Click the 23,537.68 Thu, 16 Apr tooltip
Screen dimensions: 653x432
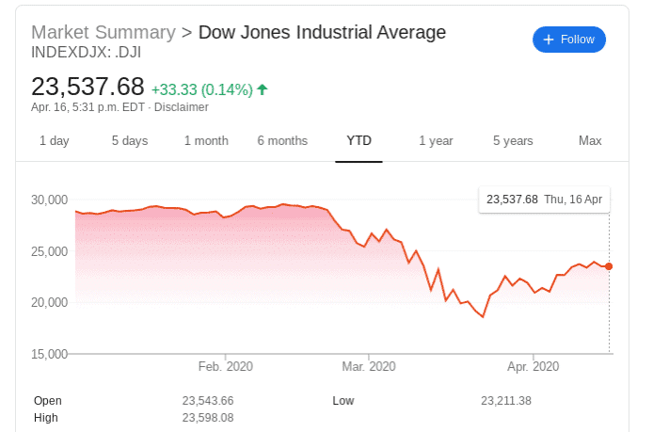544,200
